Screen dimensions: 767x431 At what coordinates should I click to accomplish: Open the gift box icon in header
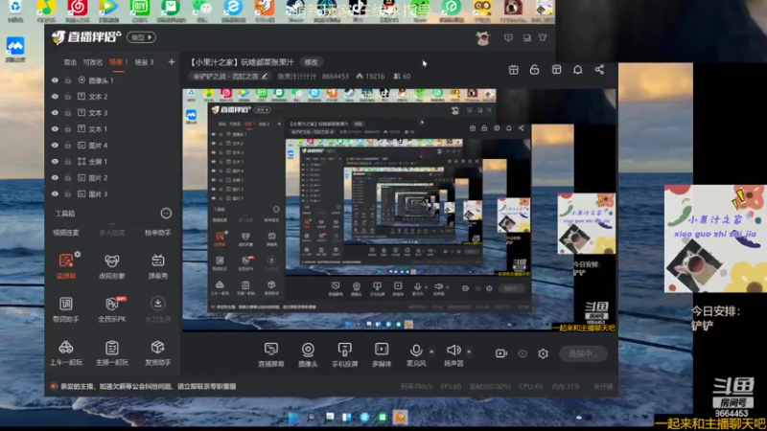pos(513,69)
